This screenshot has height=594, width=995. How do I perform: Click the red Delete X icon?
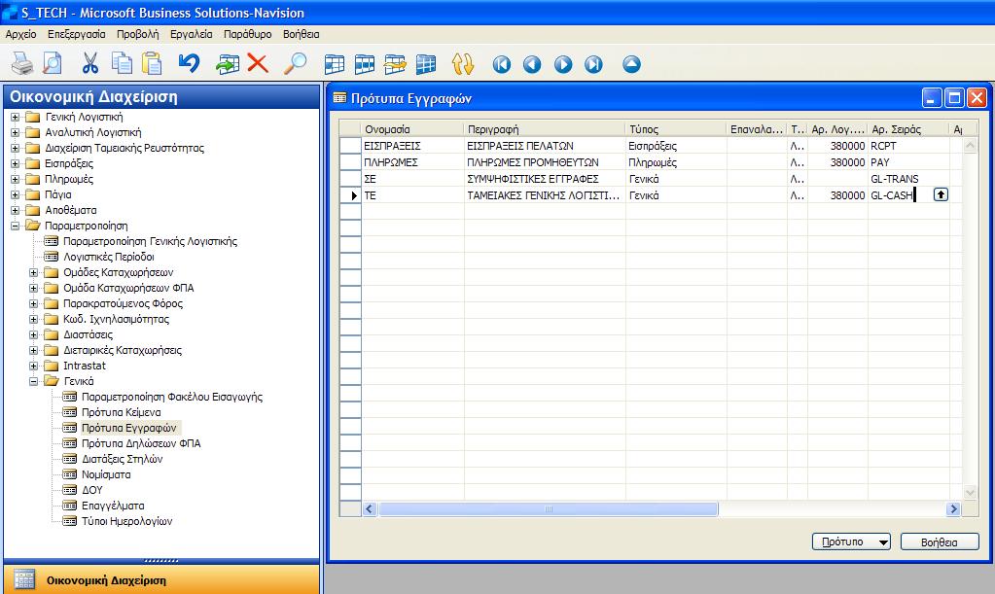click(x=258, y=63)
